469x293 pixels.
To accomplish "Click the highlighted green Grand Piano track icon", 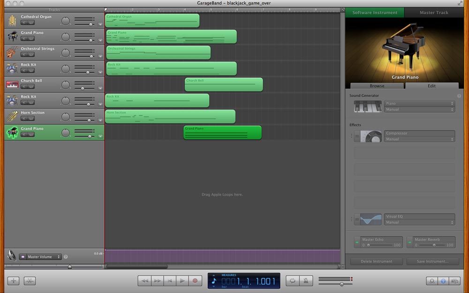I will 12,132.
